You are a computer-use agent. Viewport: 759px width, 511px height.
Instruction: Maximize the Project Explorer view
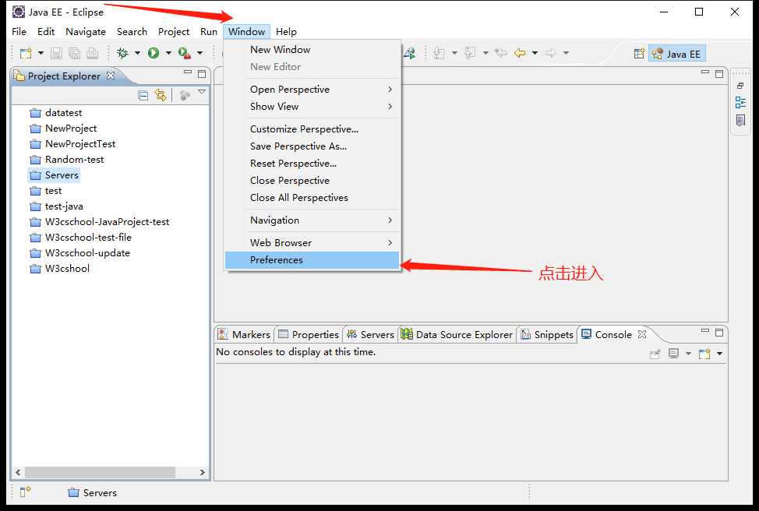pos(202,74)
